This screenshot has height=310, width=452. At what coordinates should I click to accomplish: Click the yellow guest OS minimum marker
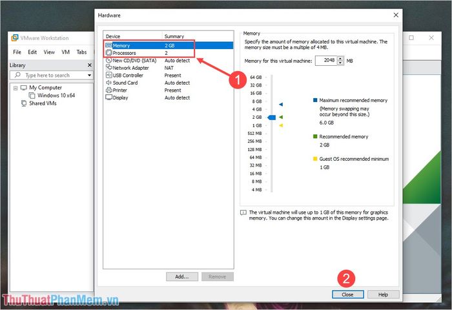click(281, 125)
